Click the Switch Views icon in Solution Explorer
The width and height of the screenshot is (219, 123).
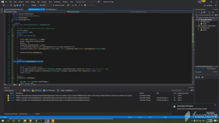(204, 12)
